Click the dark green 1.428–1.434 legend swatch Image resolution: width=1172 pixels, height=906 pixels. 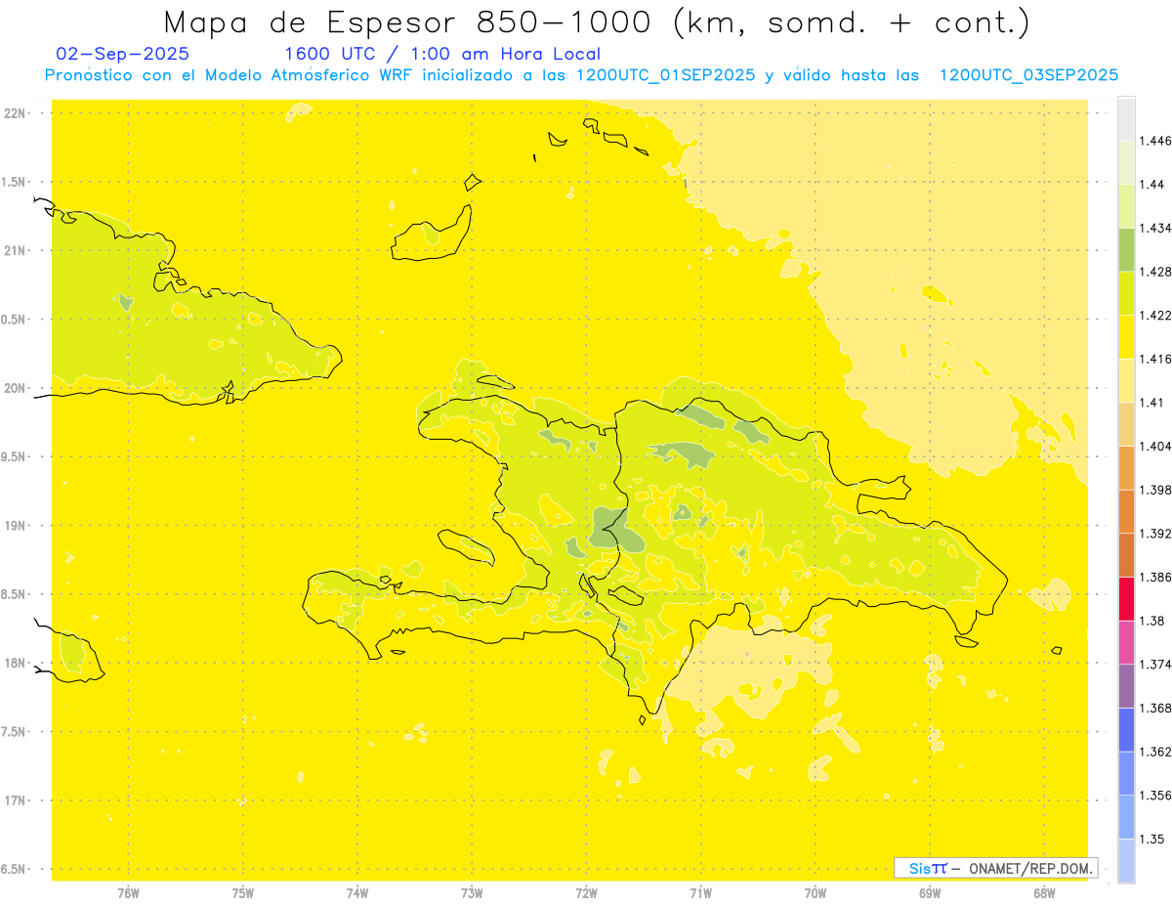[x=1126, y=249]
